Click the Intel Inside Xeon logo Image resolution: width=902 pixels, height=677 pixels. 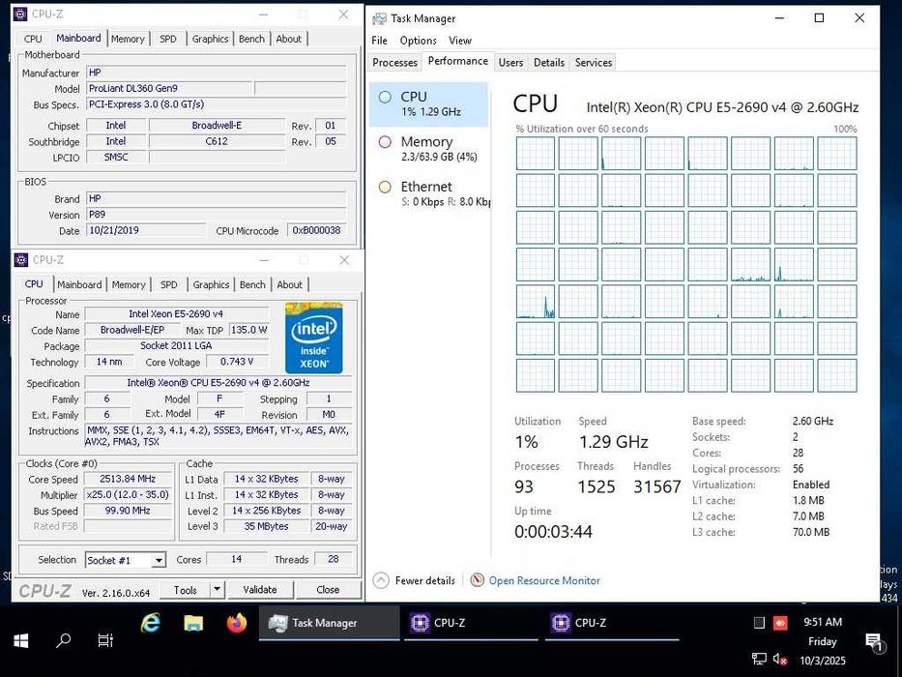point(314,338)
